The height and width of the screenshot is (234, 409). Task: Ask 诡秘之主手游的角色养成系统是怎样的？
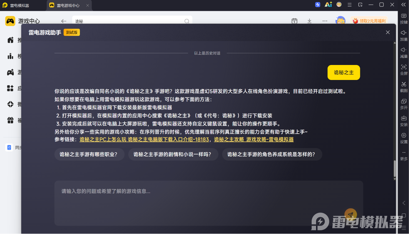(x=272, y=154)
